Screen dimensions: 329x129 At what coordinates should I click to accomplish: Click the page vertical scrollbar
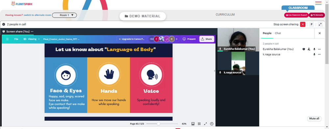pyautogui.click(x=327, y=34)
